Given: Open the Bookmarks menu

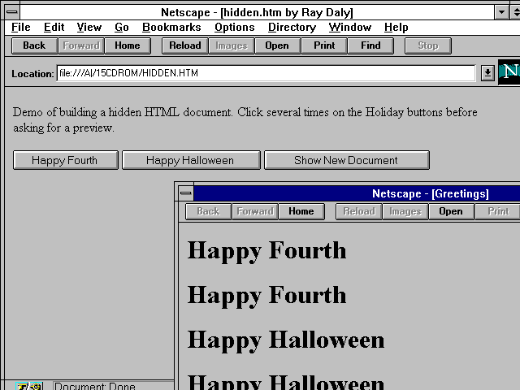Looking at the screenshot, I should [x=171, y=27].
